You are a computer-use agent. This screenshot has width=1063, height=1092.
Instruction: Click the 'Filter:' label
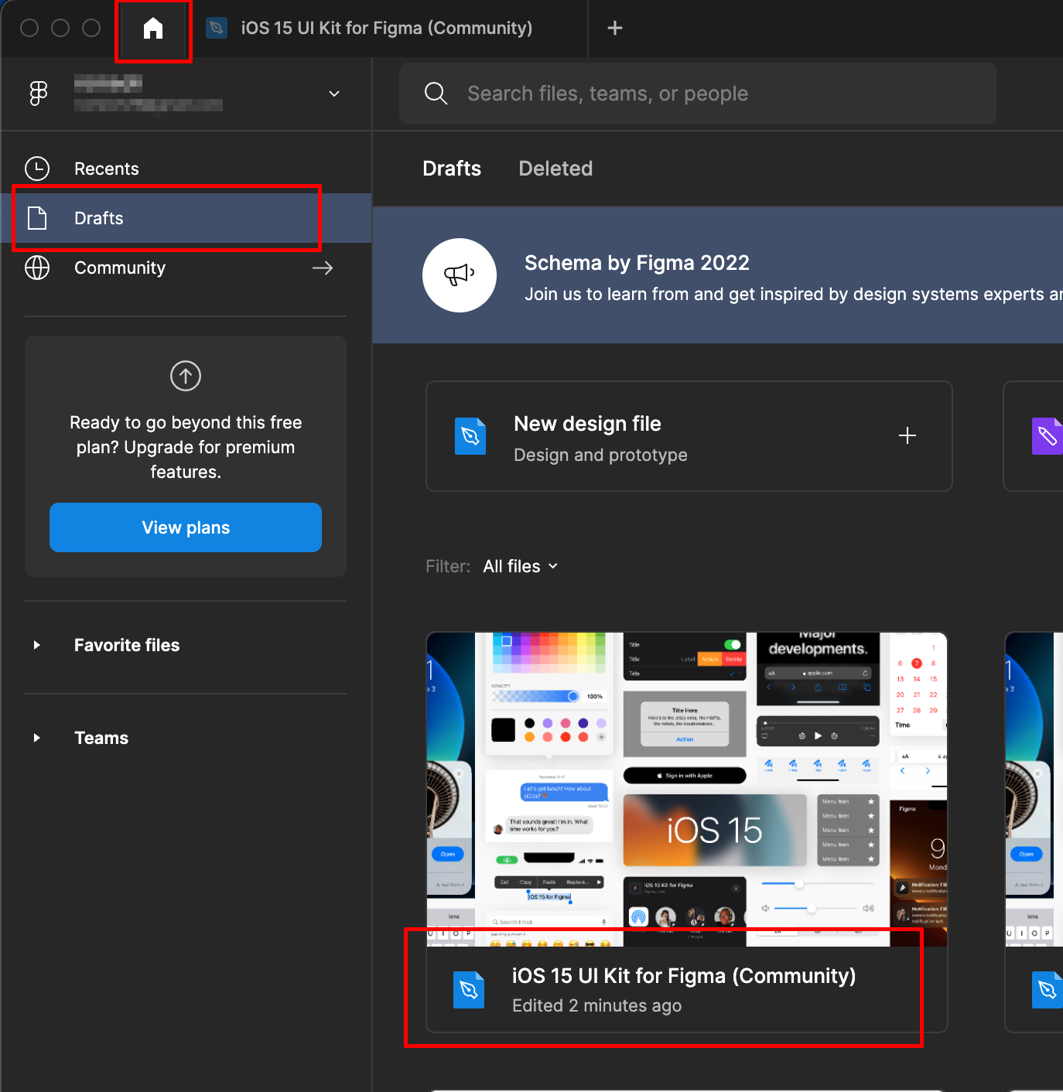tap(448, 566)
